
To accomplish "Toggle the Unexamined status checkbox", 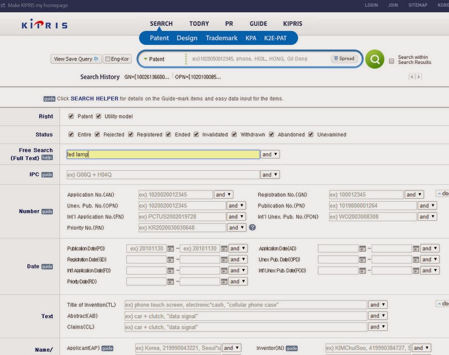I will (x=311, y=134).
